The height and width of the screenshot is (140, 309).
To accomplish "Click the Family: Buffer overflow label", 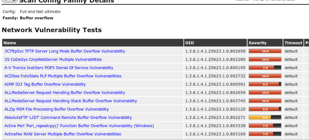I will point(28,18).
